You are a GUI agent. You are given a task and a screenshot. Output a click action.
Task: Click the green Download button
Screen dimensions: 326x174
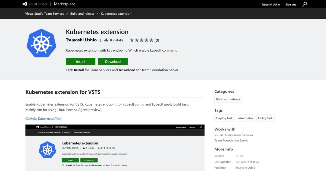click(113, 61)
